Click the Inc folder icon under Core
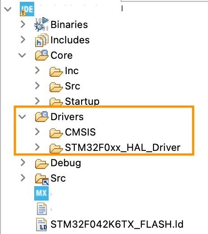The height and width of the screenshot is (234, 208). tap(56, 72)
